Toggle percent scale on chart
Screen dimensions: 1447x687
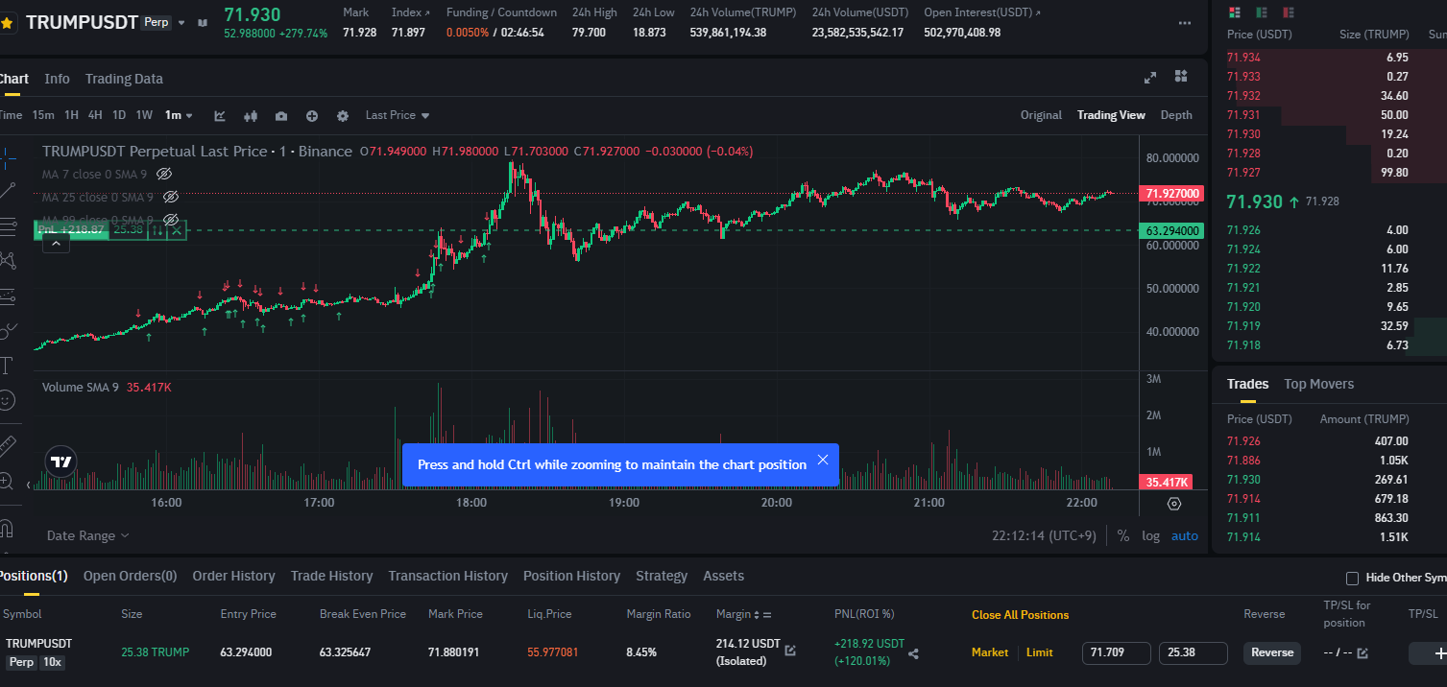pos(1123,536)
